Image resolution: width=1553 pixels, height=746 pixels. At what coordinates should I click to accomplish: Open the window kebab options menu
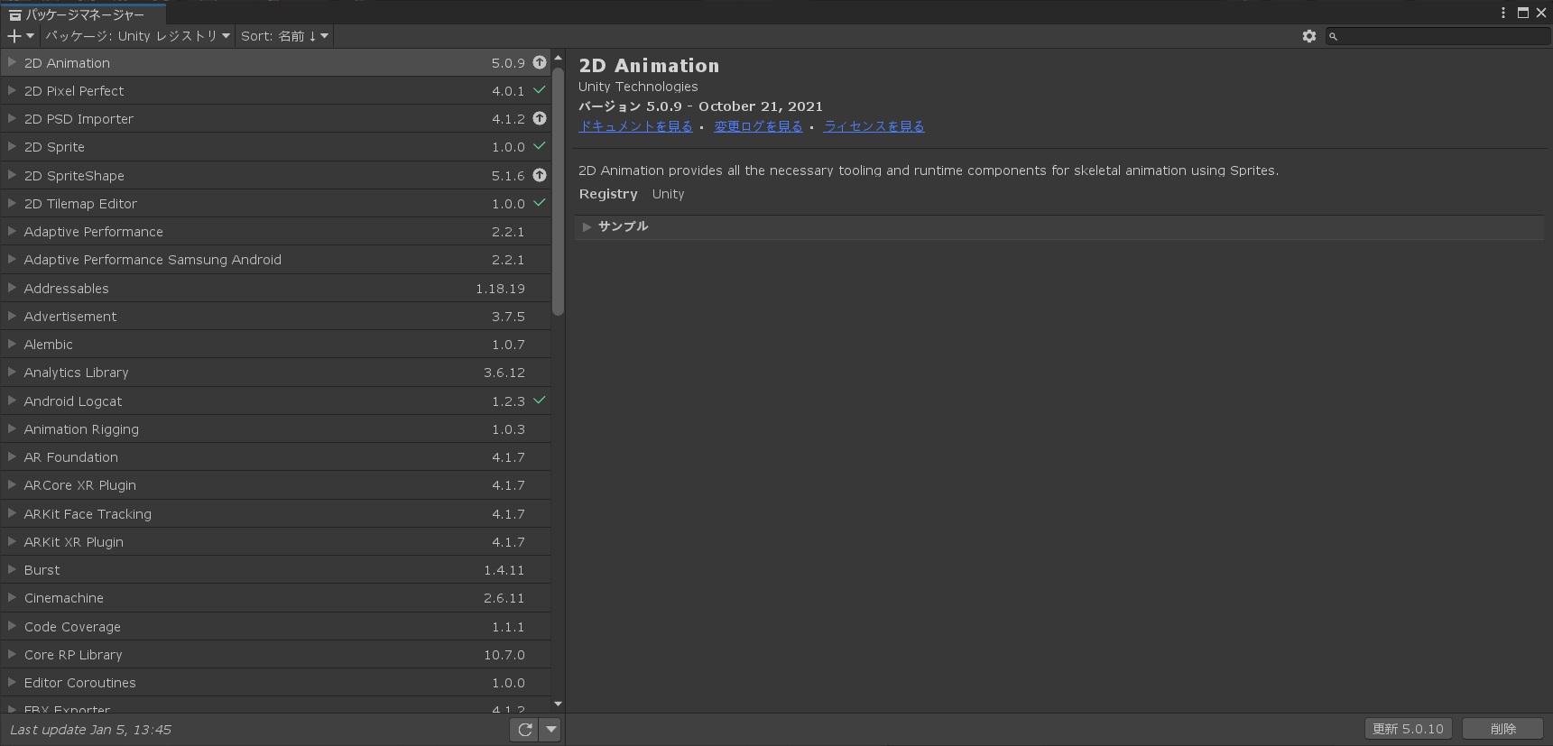(x=1503, y=13)
